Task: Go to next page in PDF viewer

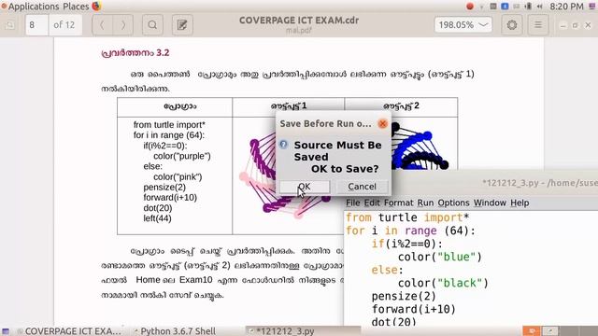Action: pyautogui.click(x=122, y=25)
